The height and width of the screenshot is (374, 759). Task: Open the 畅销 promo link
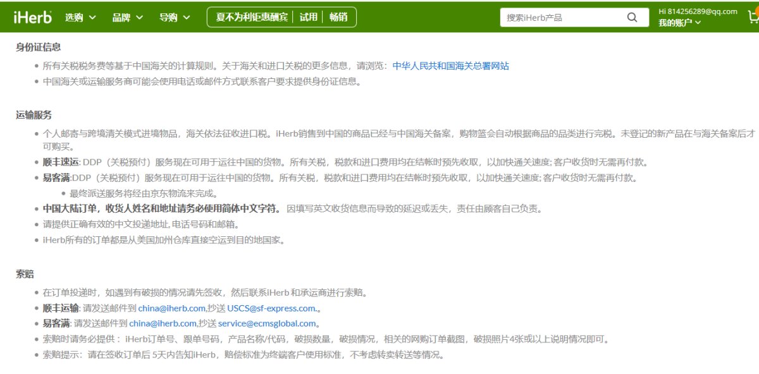tap(338, 18)
